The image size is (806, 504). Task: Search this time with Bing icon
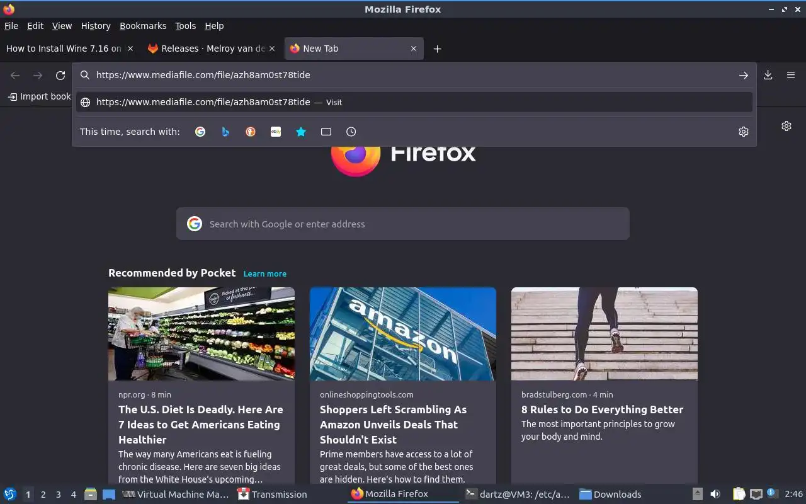[225, 132]
